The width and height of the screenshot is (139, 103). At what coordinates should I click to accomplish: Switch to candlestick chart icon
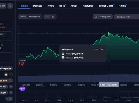point(53,17)
